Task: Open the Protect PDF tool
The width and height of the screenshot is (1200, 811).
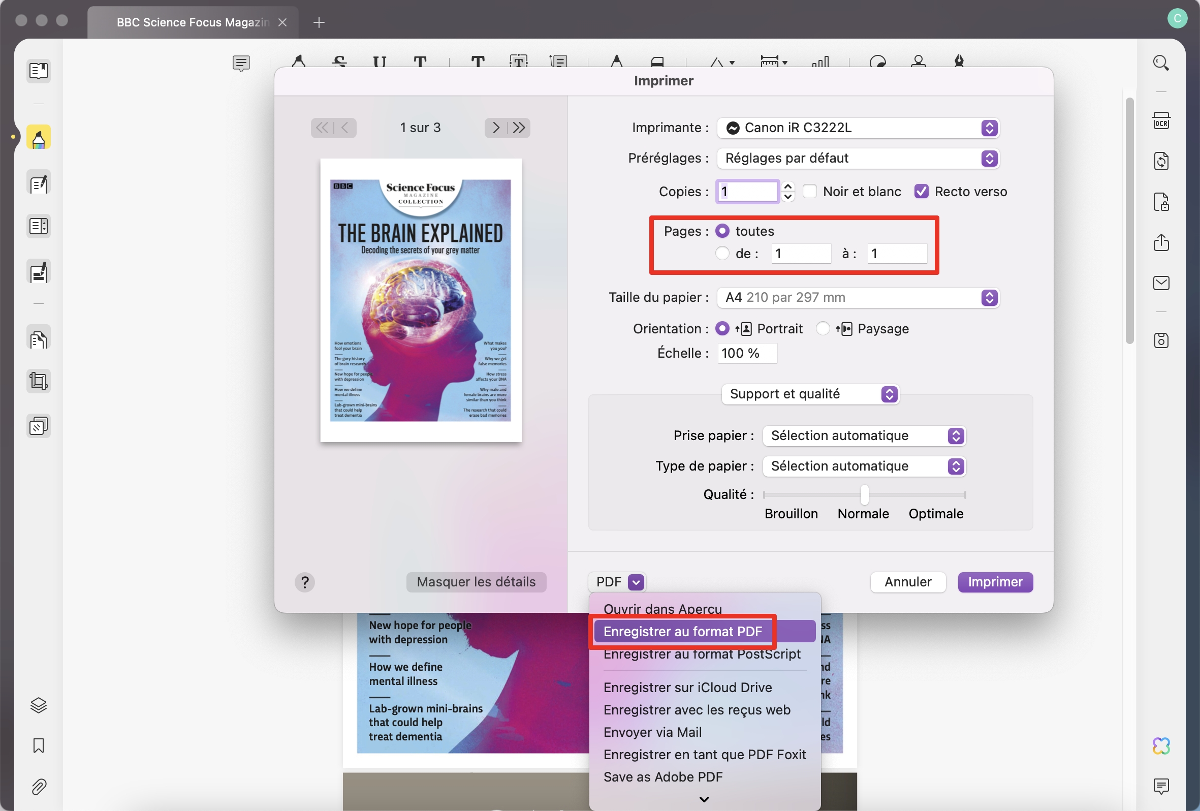Action: (x=1162, y=202)
